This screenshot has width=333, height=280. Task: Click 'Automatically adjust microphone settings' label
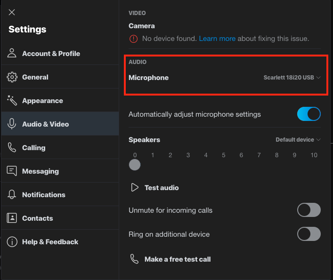(195, 114)
